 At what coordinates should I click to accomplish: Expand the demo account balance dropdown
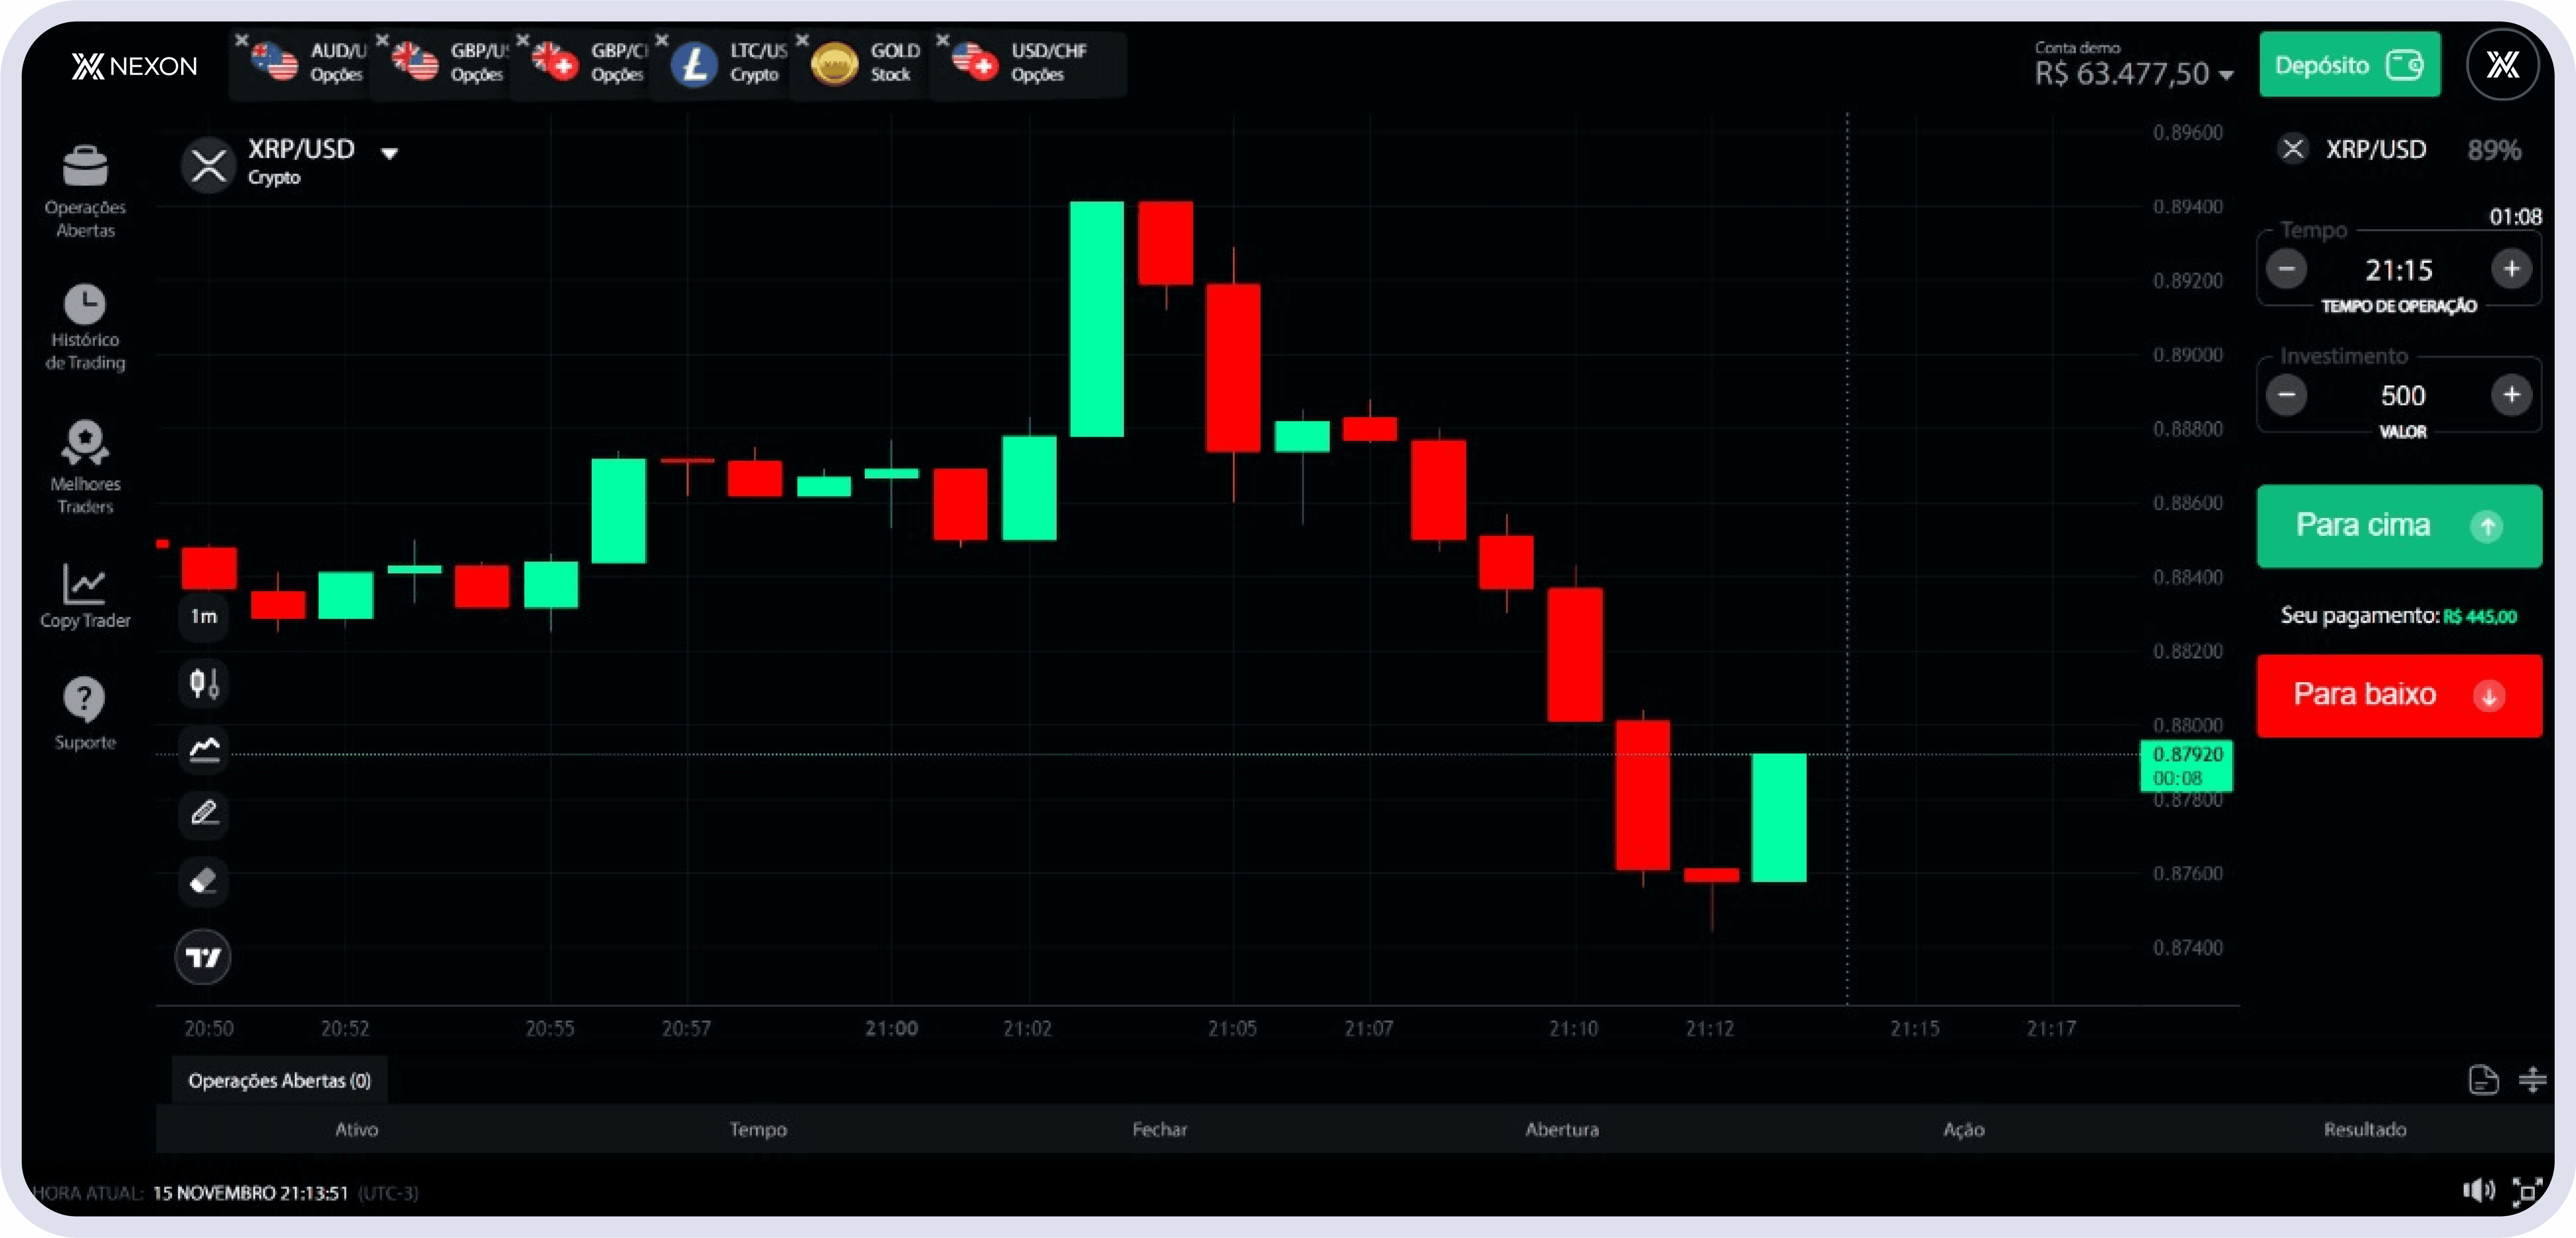(x=2226, y=75)
